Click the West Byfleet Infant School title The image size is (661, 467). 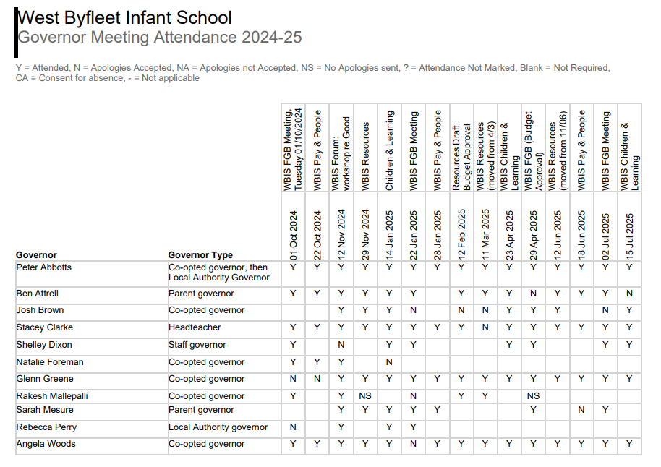(x=124, y=18)
